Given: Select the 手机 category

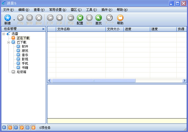Looking at the screenshot, I should click(25, 63).
